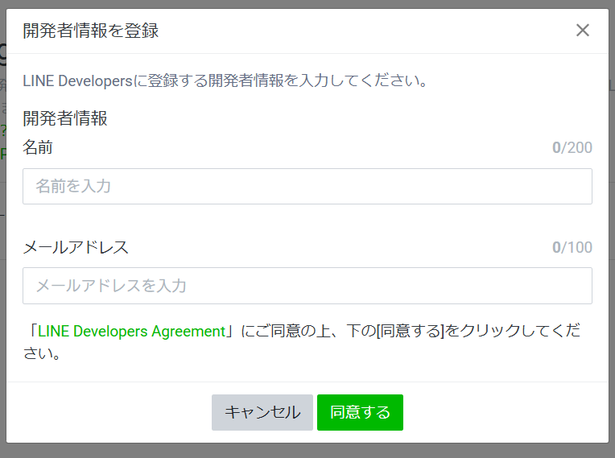This screenshot has width=615, height=458.
Task: Click the green 同意する button
Action: click(x=360, y=412)
